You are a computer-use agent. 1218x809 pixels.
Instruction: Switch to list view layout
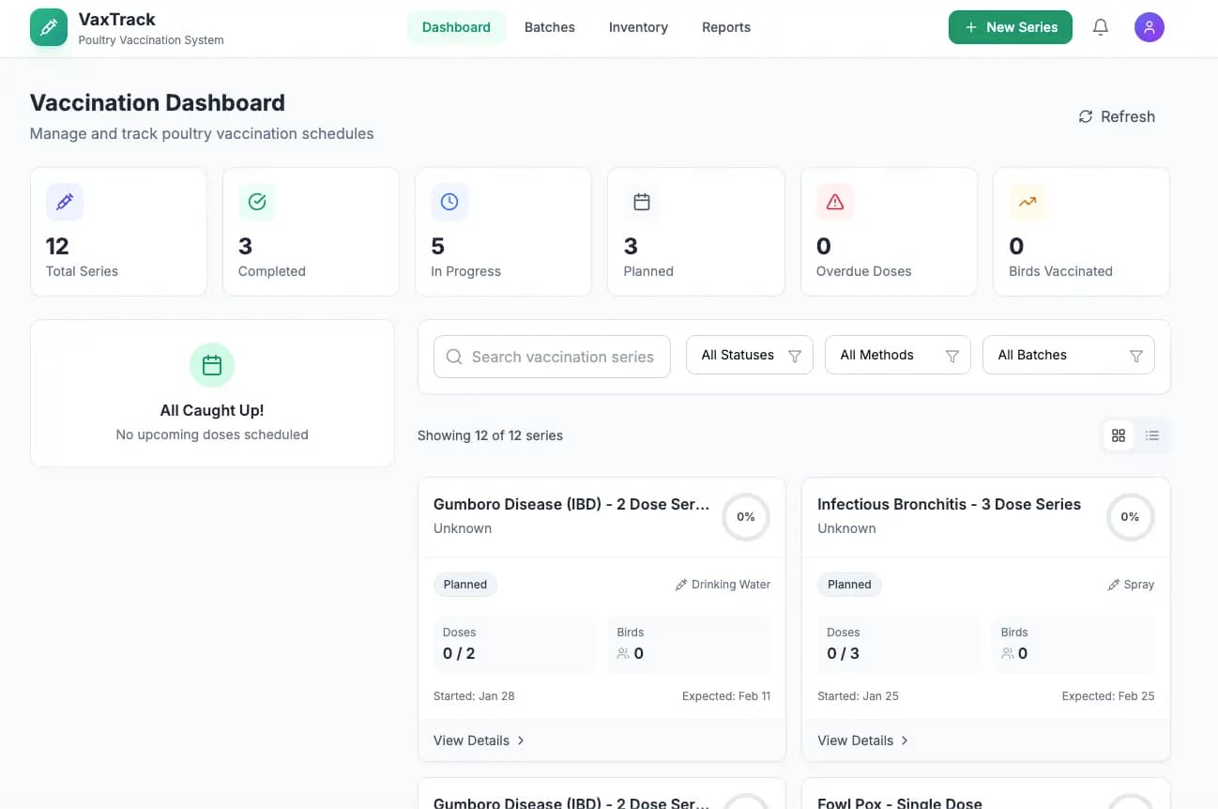coord(1152,435)
